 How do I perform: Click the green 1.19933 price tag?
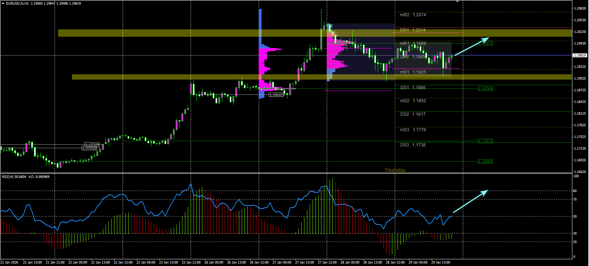pyautogui.click(x=486, y=44)
